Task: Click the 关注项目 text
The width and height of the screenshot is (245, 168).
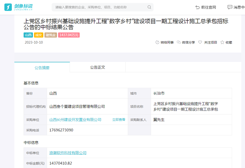Action: point(210,42)
